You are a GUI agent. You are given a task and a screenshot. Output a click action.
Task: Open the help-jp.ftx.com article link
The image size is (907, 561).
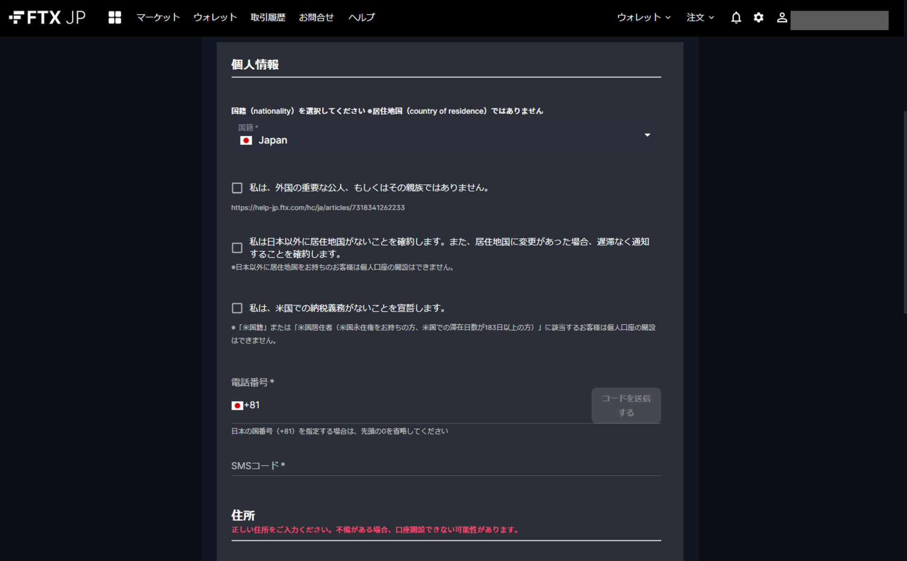click(317, 207)
